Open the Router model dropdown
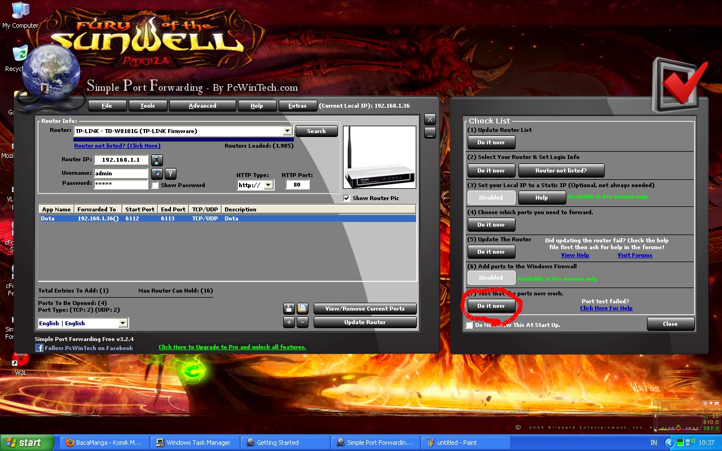Screen dimensions: 722x451 288,131
